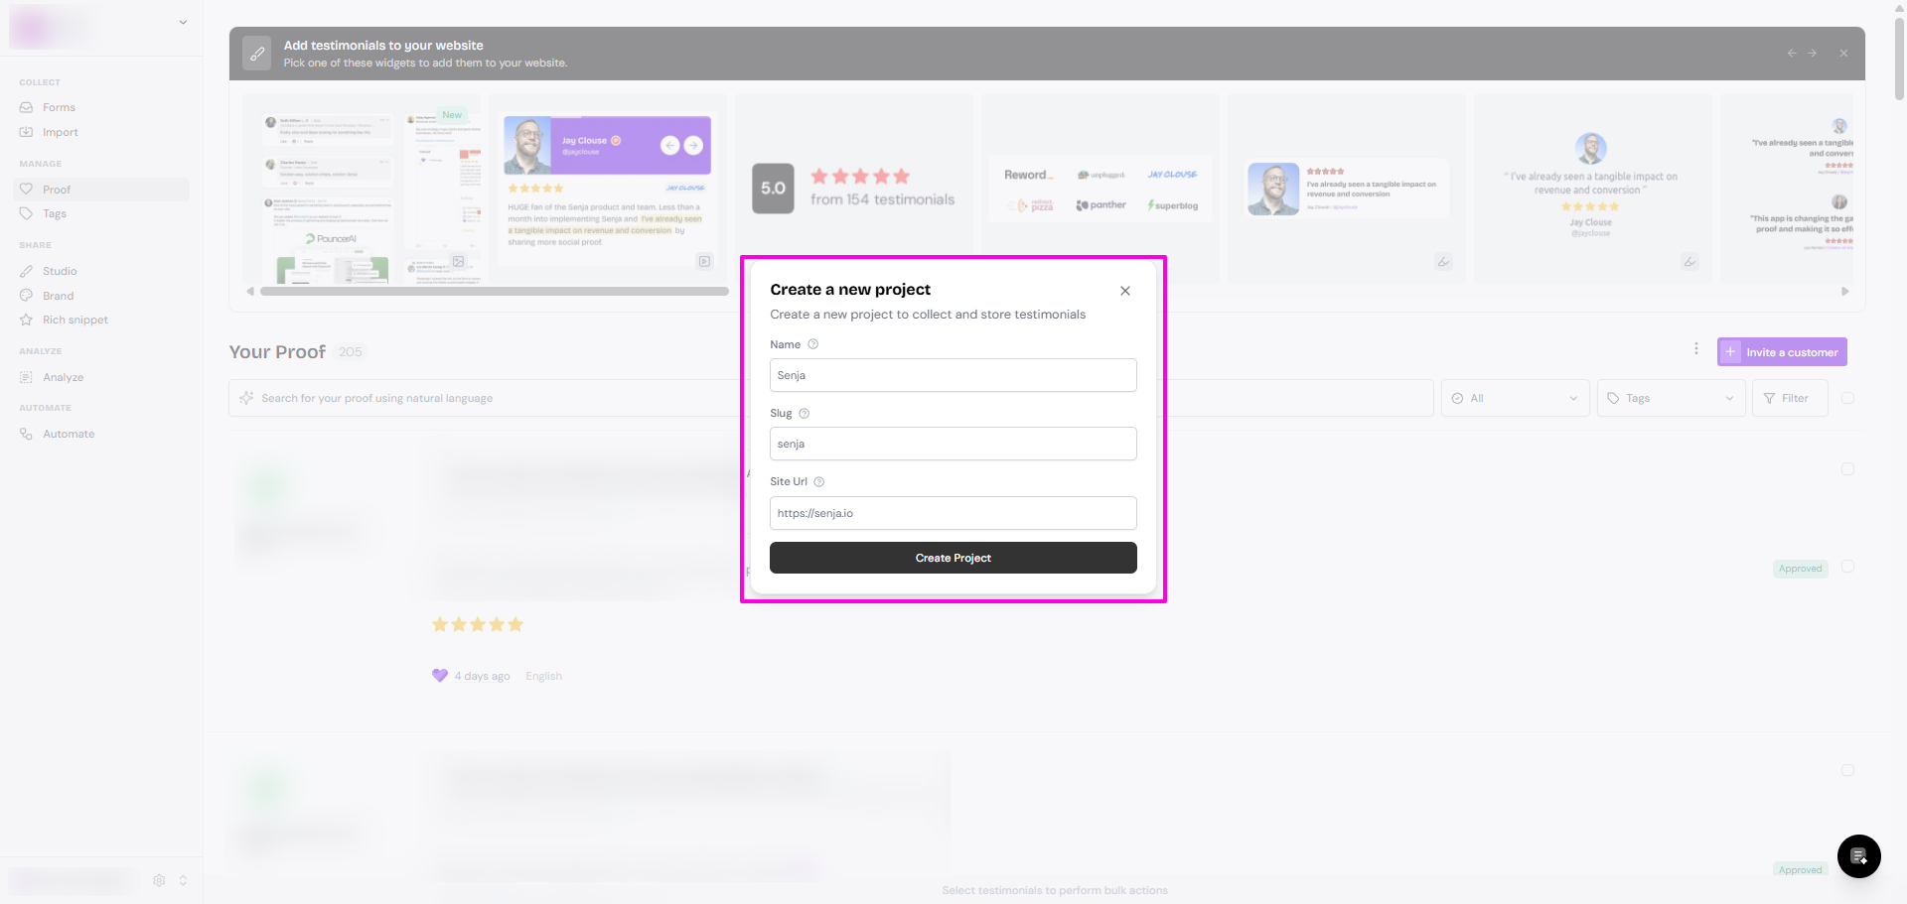Toggle the select-all checkbox beside Filter
The width and height of the screenshot is (1907, 904).
[1847, 398]
